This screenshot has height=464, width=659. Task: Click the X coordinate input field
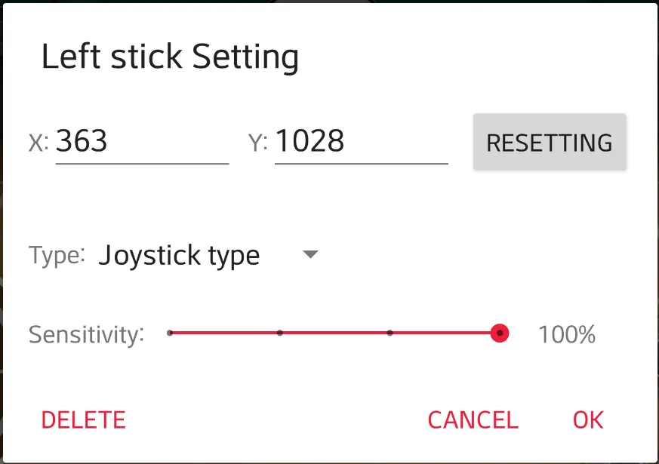coord(142,142)
